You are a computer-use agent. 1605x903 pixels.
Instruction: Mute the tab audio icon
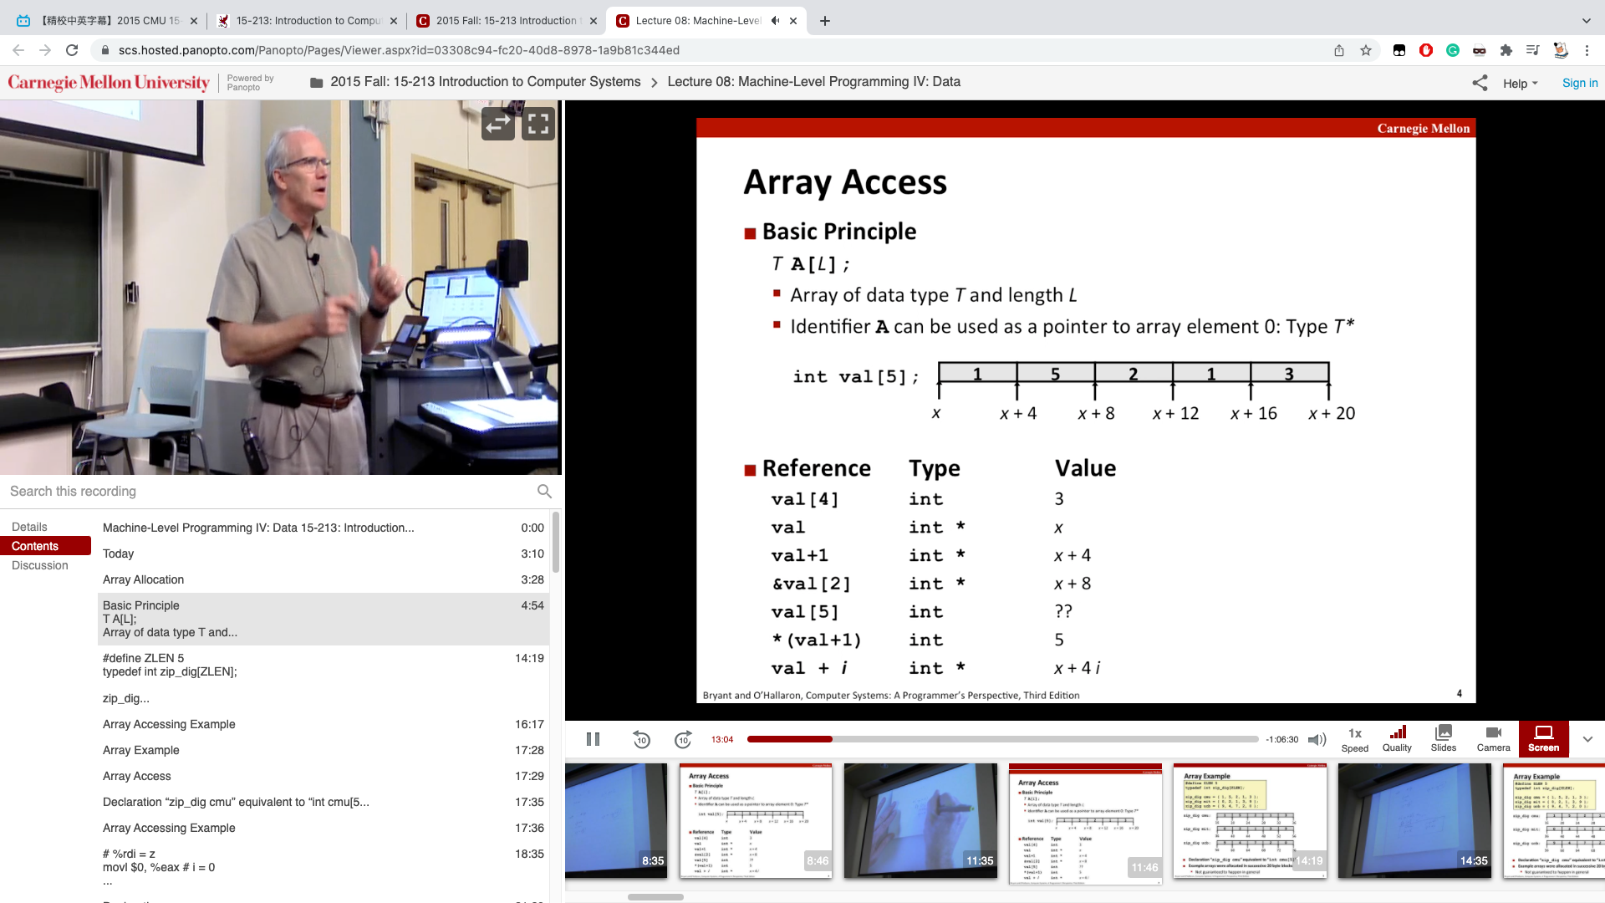click(x=775, y=21)
